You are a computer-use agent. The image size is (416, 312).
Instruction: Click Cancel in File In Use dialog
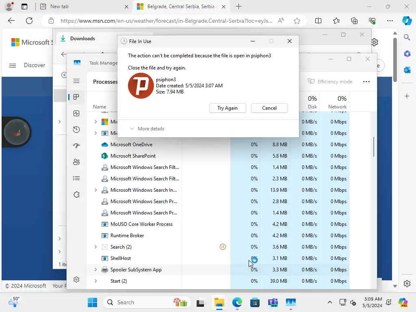[269, 108]
